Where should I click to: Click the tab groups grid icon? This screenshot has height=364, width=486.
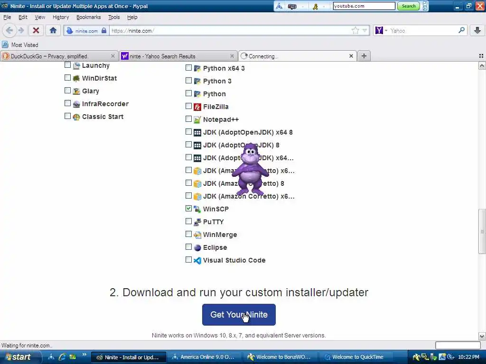pos(481,56)
